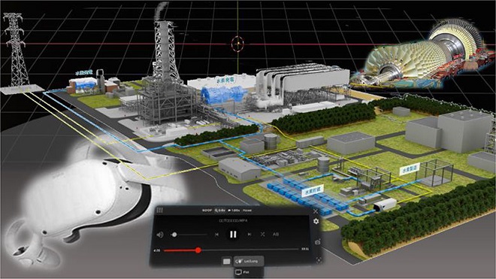Mute audio with the speaker icon

(160, 235)
